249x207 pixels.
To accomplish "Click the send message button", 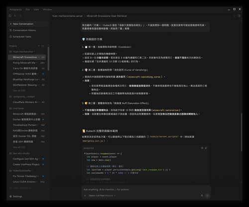I will [x=207, y=196].
